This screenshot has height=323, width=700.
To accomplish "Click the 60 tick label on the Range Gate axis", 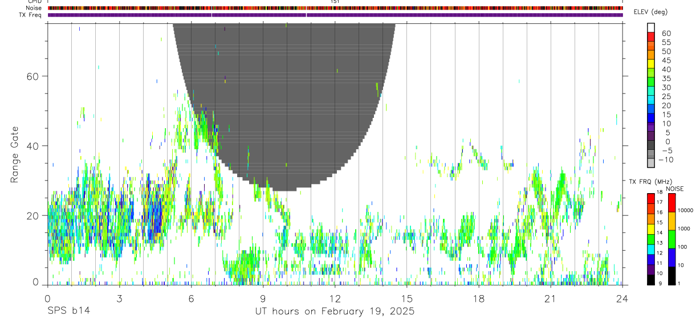I will (34, 76).
